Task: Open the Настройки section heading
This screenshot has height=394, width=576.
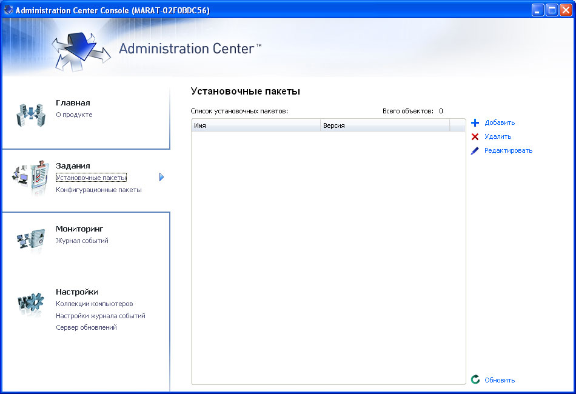Action: click(77, 292)
